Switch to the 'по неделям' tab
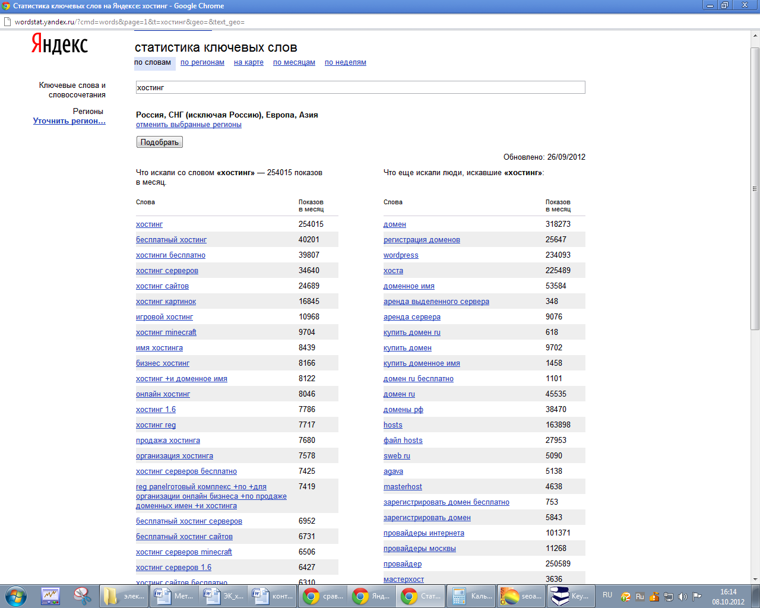Viewport: 760px width, 608px height. point(346,62)
